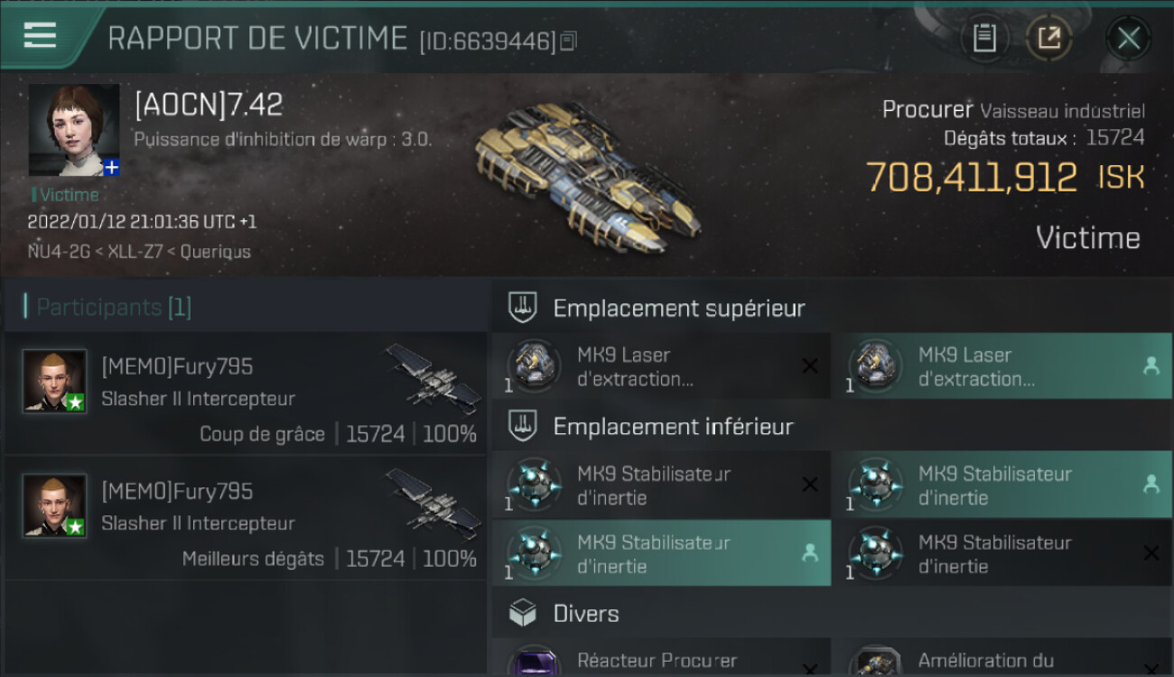This screenshot has height=677, width=1174.
Task: Click the victim portrait of [AOCN]7.42
Action: (73, 131)
